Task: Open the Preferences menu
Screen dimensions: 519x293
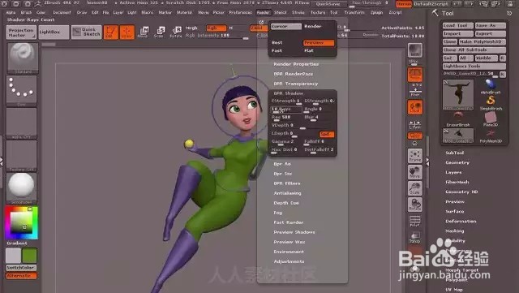Action: coord(241,13)
